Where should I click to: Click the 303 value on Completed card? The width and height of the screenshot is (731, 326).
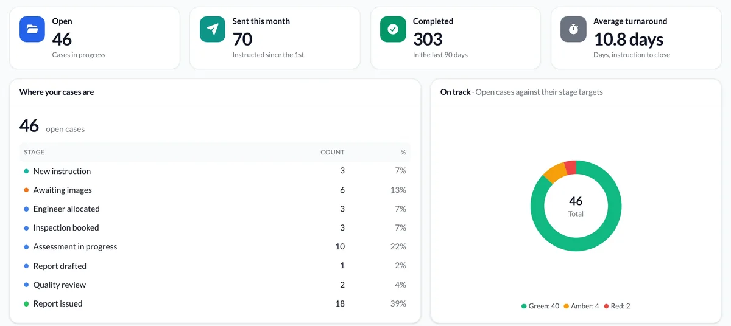(x=428, y=39)
